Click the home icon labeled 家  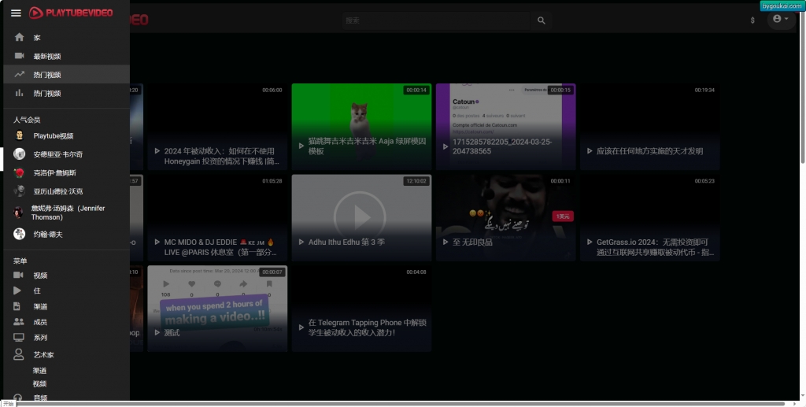(20, 38)
